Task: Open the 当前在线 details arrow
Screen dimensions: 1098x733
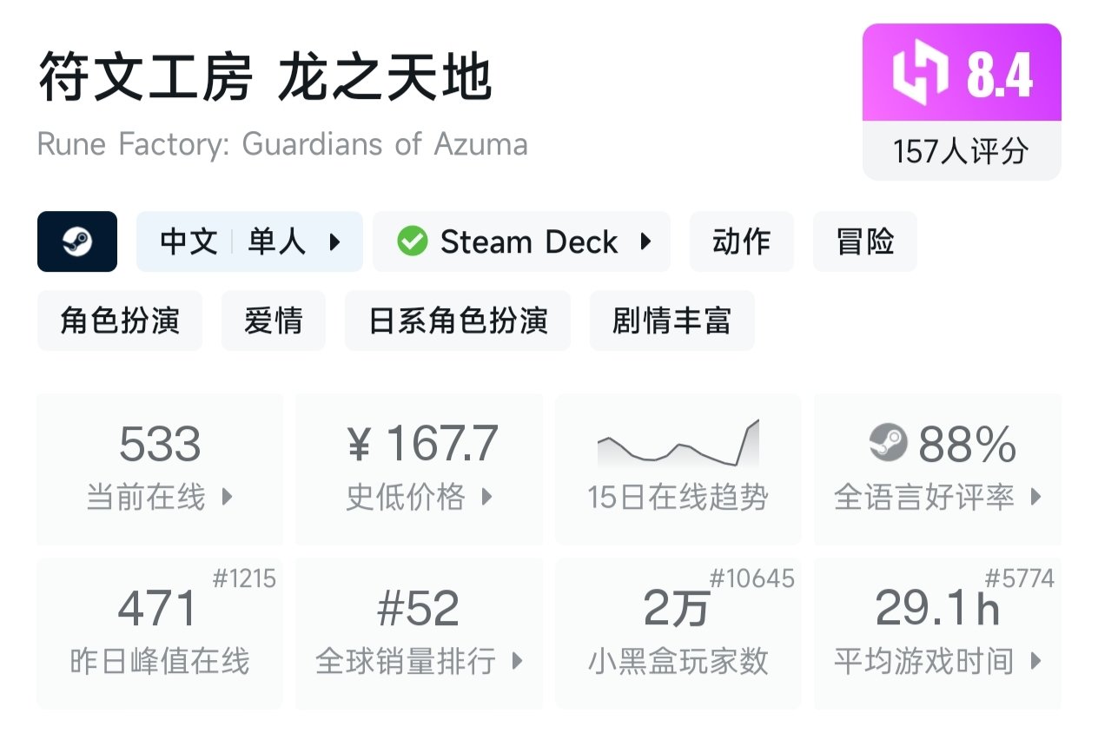Action: [x=227, y=498]
